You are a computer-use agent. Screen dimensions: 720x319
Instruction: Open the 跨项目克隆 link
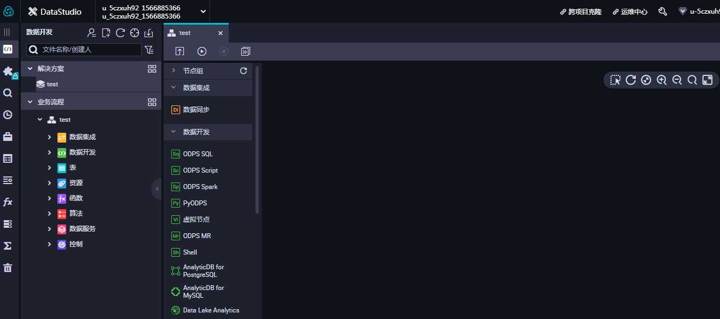[x=580, y=11]
